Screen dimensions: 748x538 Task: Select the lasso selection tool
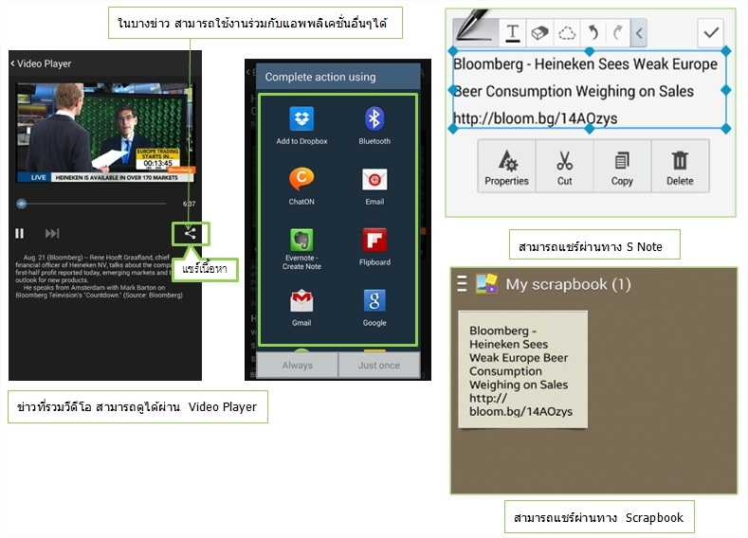pyautogui.click(x=567, y=32)
